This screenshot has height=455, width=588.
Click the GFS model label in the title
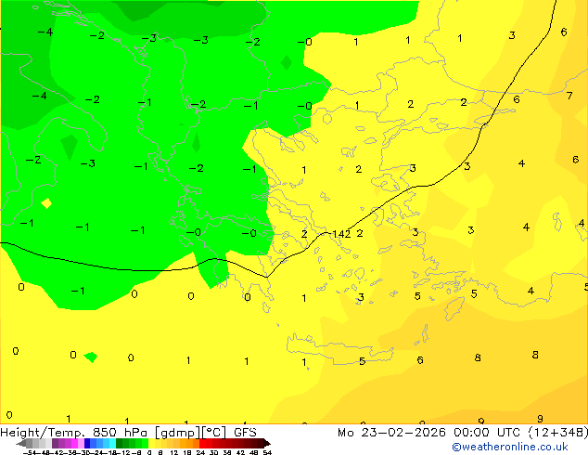pos(245,433)
